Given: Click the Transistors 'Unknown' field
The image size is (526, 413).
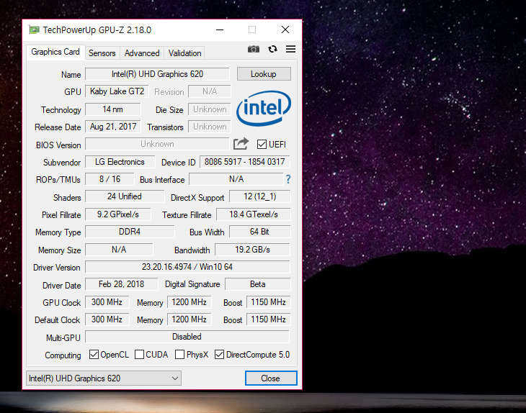Looking at the screenshot, I should pos(210,127).
